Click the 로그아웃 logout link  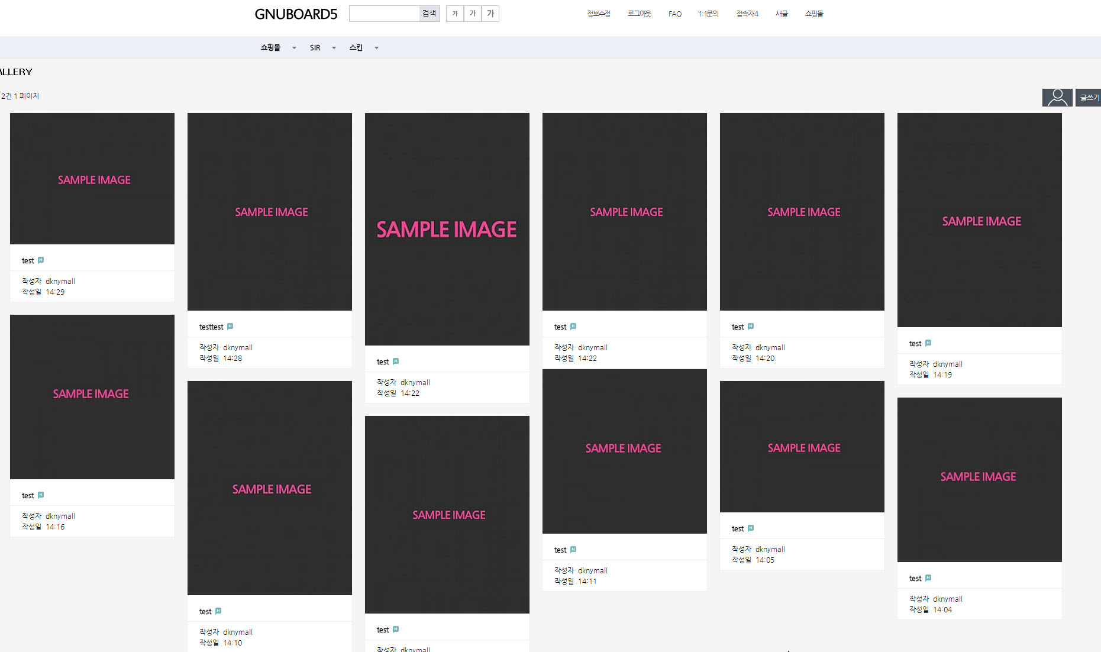coord(639,14)
